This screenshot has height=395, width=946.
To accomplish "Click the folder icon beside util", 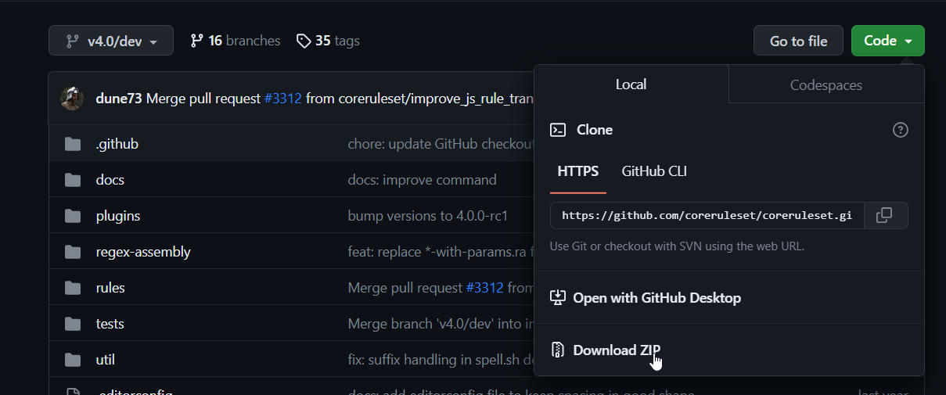I will [x=73, y=360].
